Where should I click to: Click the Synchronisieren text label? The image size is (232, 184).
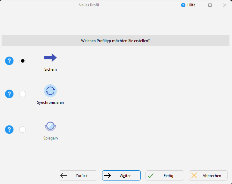50,103
